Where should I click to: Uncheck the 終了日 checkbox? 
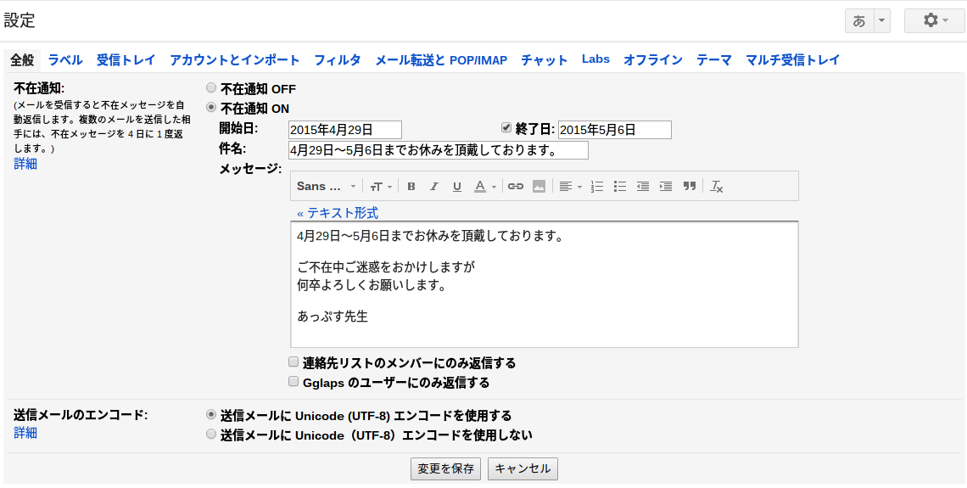(x=506, y=127)
